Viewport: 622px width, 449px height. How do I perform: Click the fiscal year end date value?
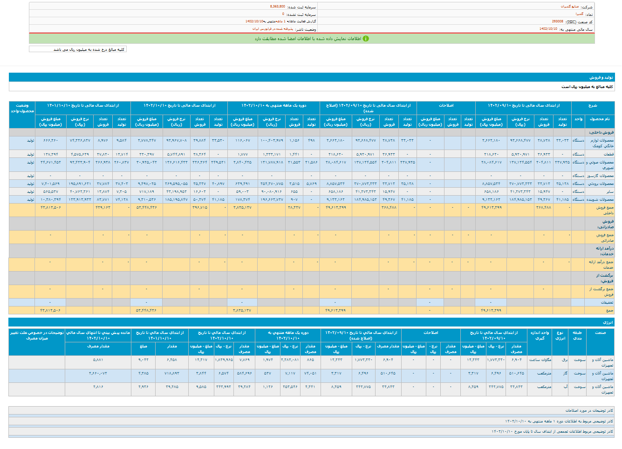click(x=548, y=29)
